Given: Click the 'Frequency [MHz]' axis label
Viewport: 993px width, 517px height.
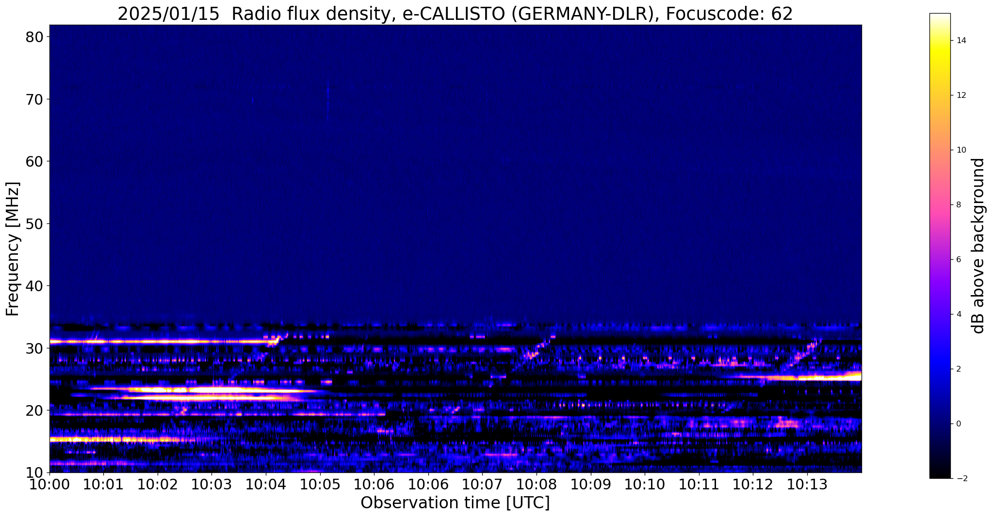Looking at the screenshot, I should pyautogui.click(x=13, y=249).
